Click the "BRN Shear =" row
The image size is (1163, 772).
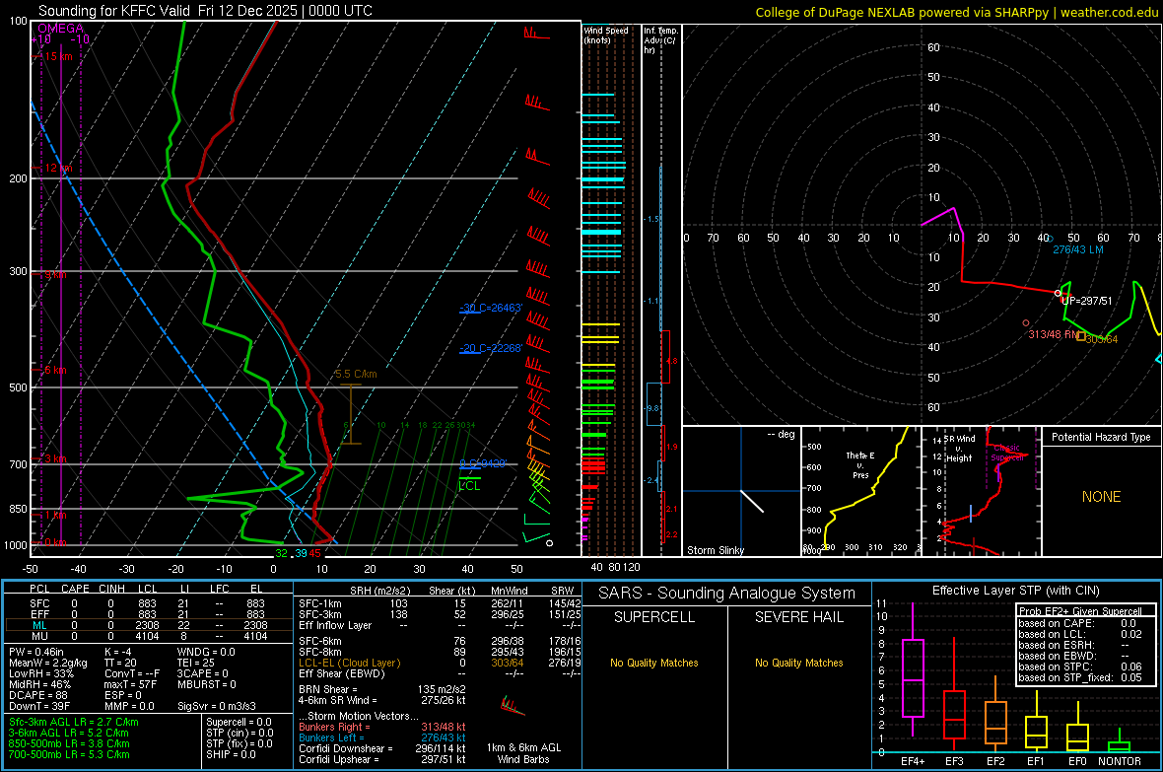[x=382, y=689]
